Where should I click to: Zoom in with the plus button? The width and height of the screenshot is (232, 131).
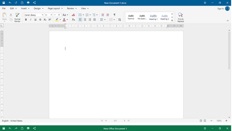click(226, 121)
